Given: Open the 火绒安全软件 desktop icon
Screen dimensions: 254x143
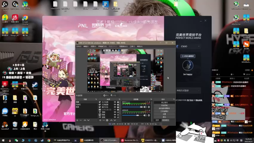Looking at the screenshot, I should (x=25, y=126).
